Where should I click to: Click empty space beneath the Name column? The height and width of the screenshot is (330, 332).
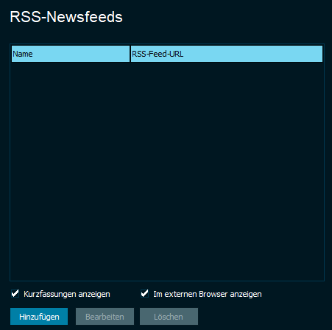(71, 171)
